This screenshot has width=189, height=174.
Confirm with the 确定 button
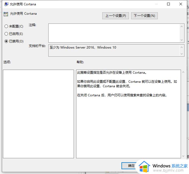pyautogui.click(x=131, y=166)
